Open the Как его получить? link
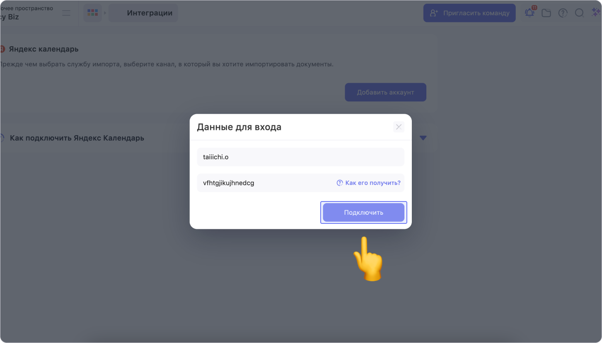 pyautogui.click(x=369, y=182)
